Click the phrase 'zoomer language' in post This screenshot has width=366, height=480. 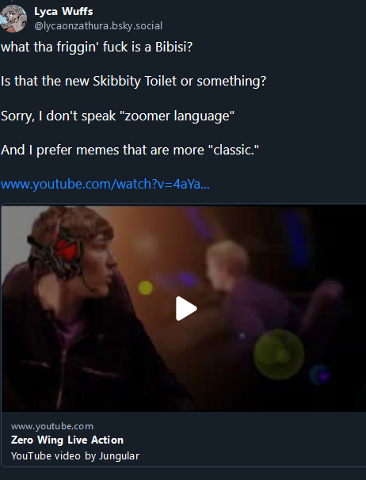click(179, 116)
